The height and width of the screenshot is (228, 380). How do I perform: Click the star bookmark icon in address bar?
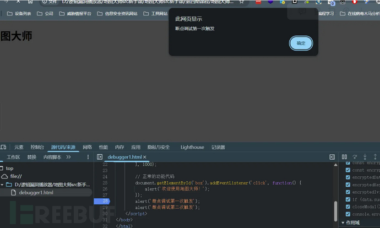(241, 2)
